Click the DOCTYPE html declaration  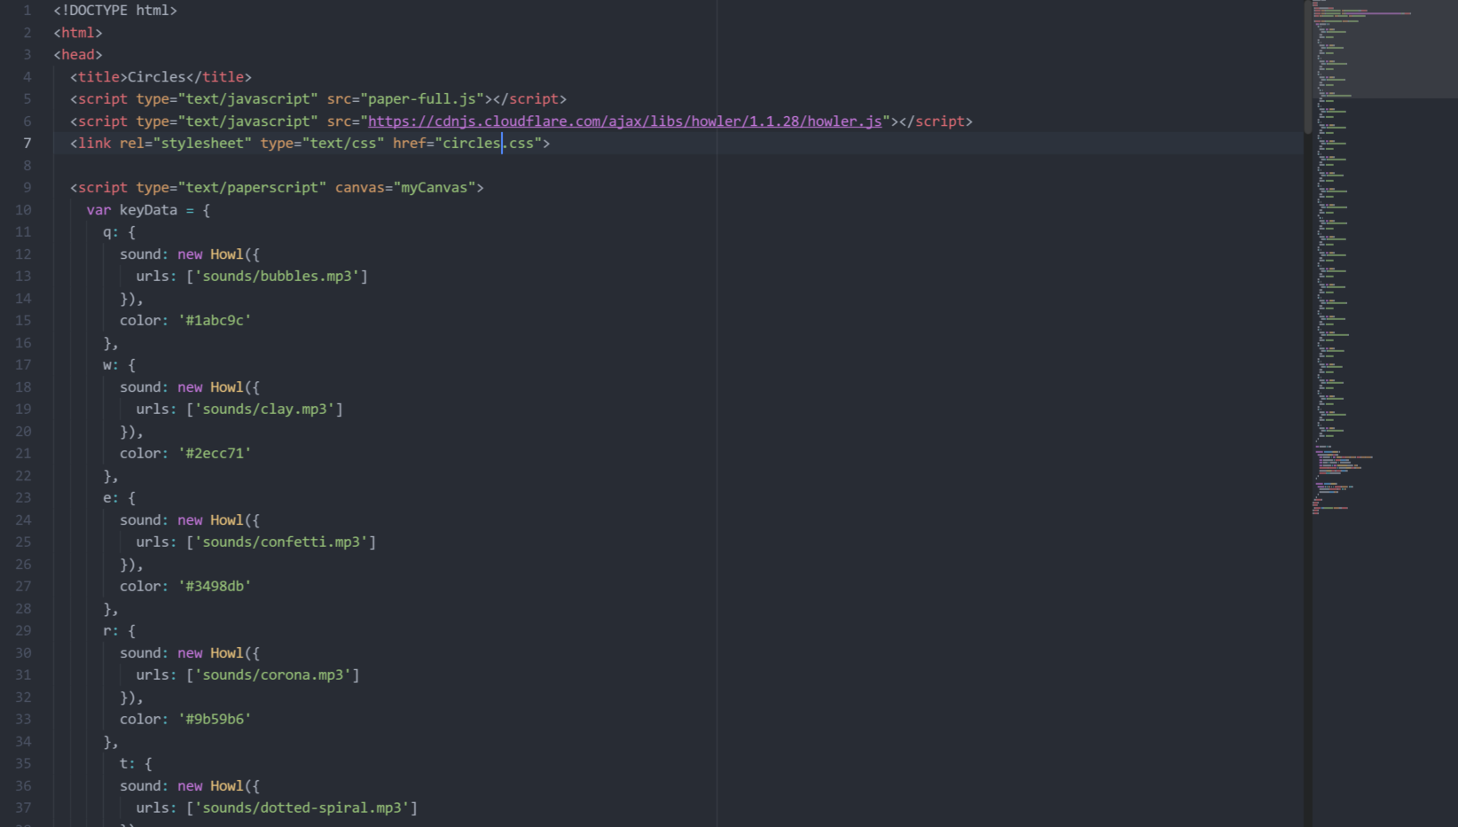click(115, 11)
